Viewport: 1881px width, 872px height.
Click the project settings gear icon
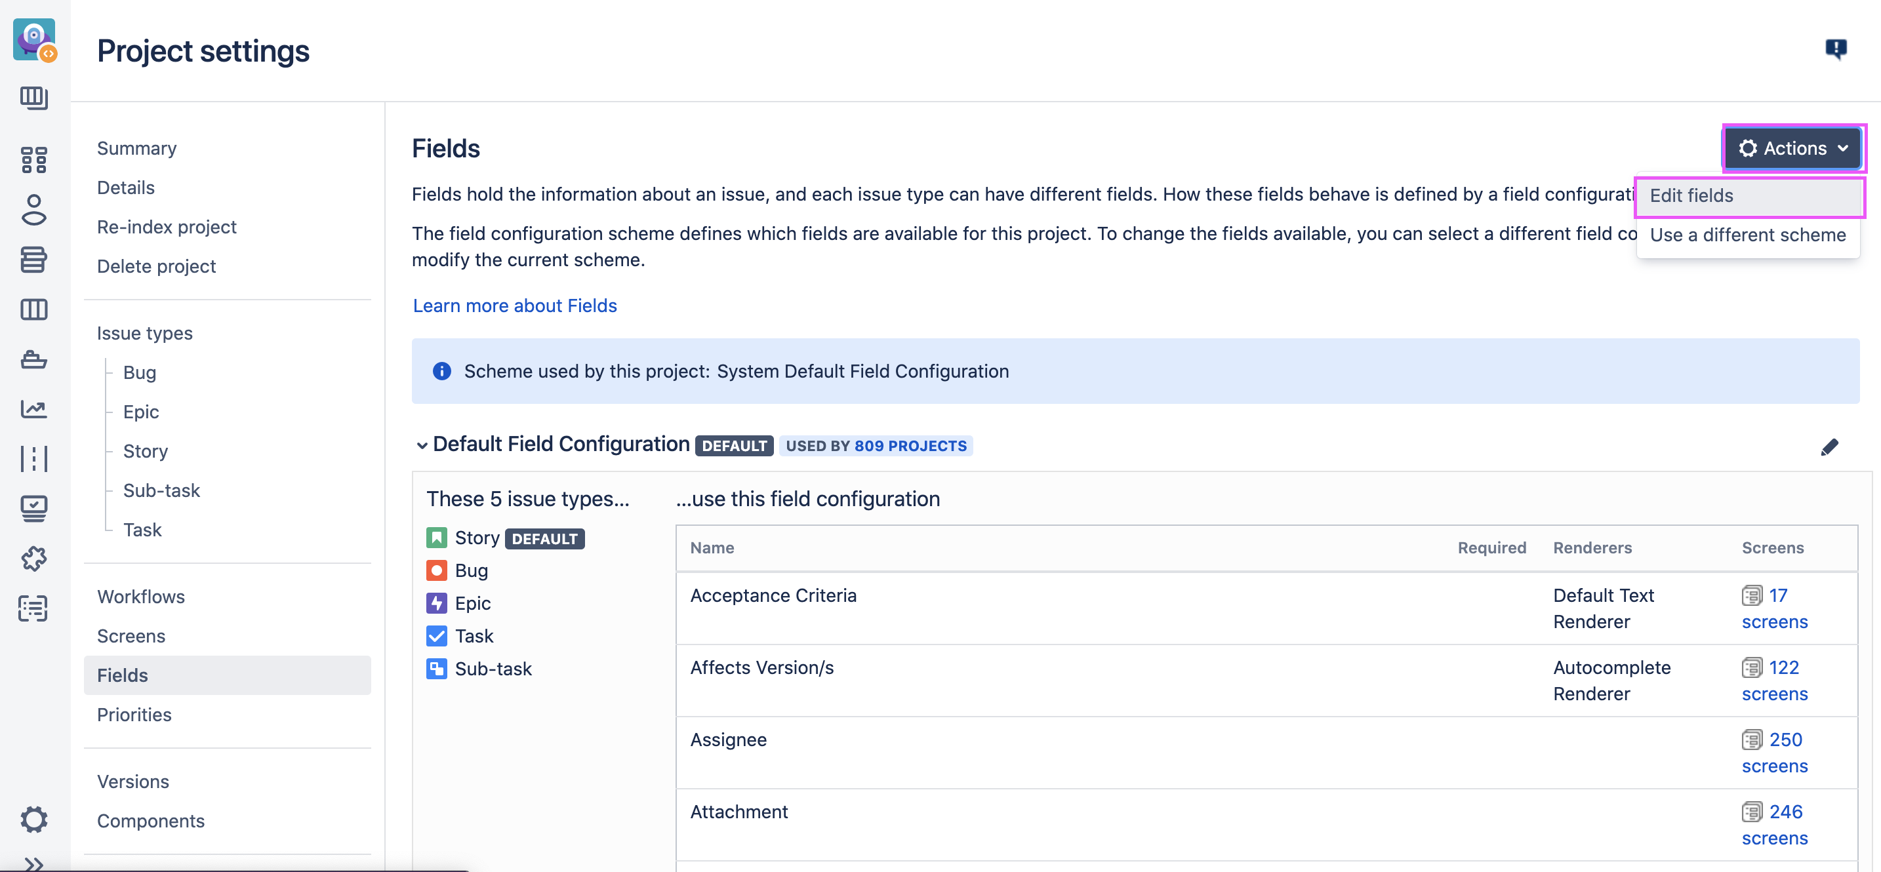pyautogui.click(x=33, y=819)
